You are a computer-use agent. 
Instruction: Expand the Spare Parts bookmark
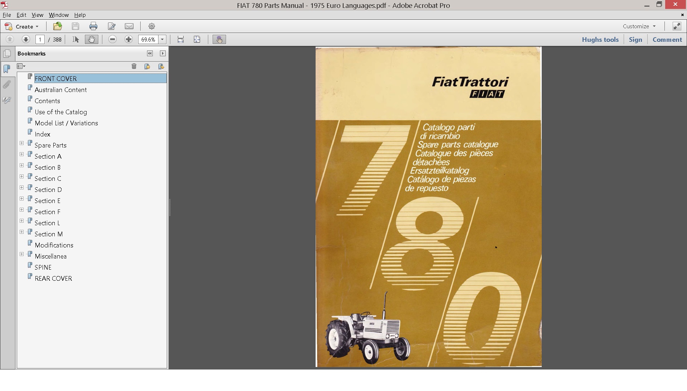click(x=21, y=143)
